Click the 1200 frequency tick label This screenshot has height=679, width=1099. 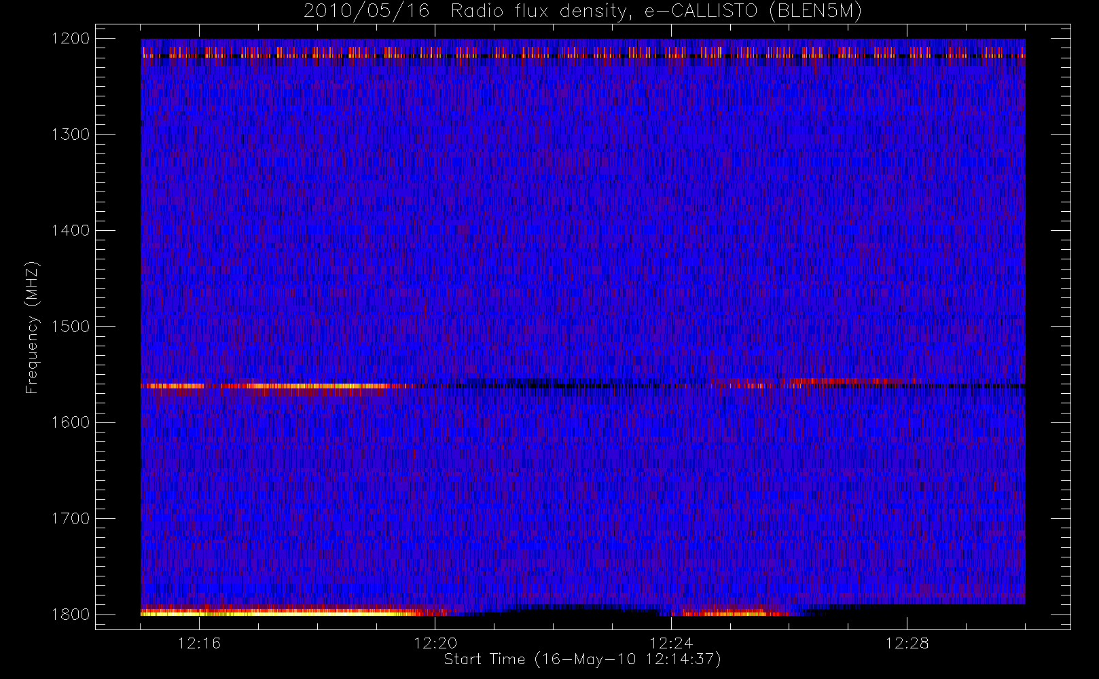coord(71,39)
